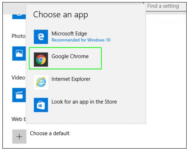Click the Movies & TV clapperboard tile
The width and height of the screenshot is (189, 150).
pos(19,95)
